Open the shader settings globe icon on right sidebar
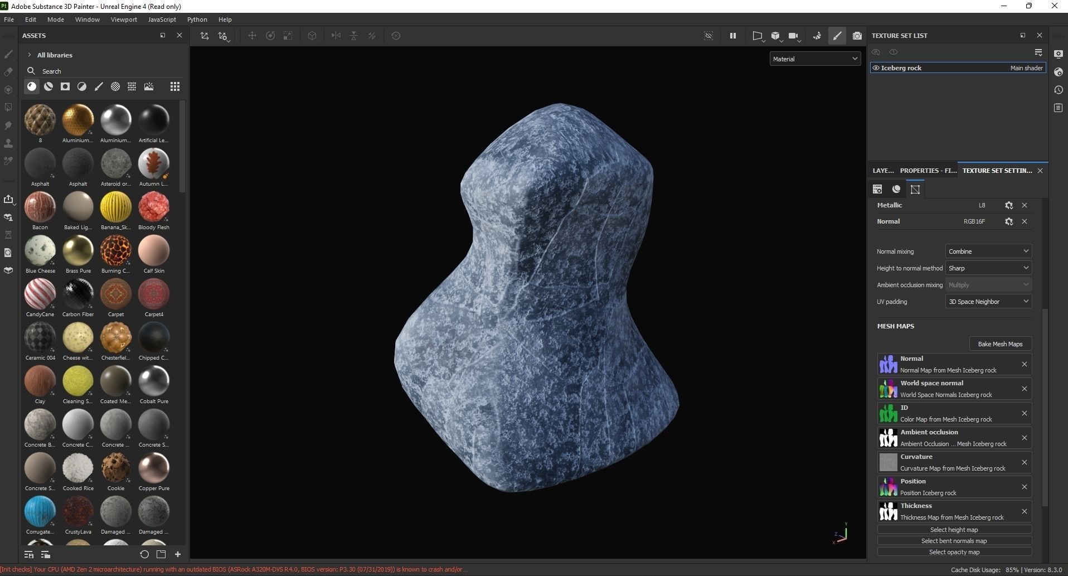1068x576 pixels. [1059, 72]
